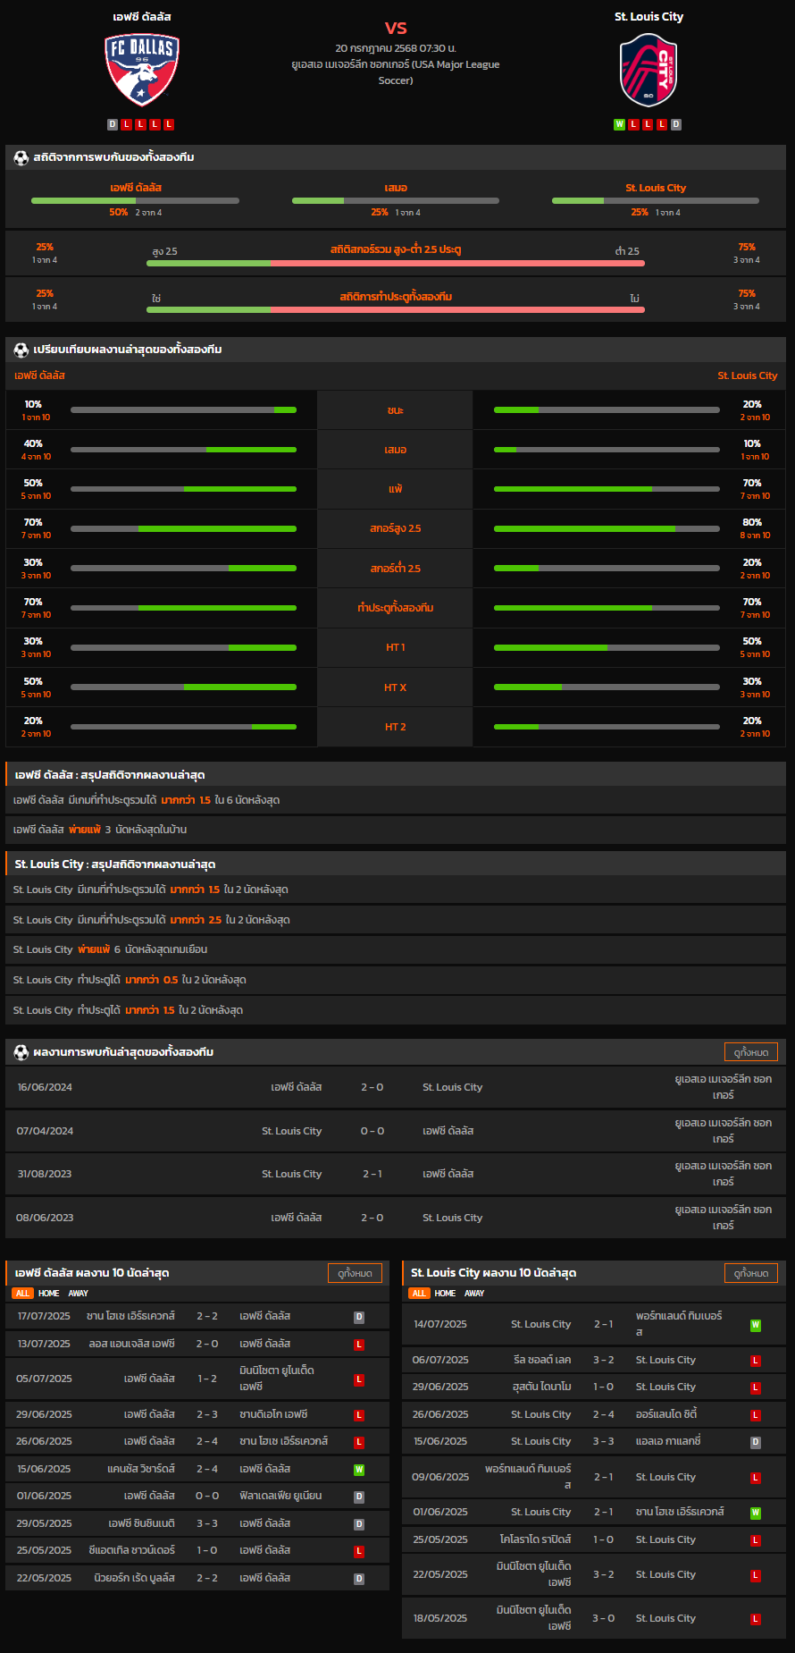Click soccer ball icon beside 'ผลงานการพบกันล่าสุดของทั้งสองทีม'

point(21,1052)
